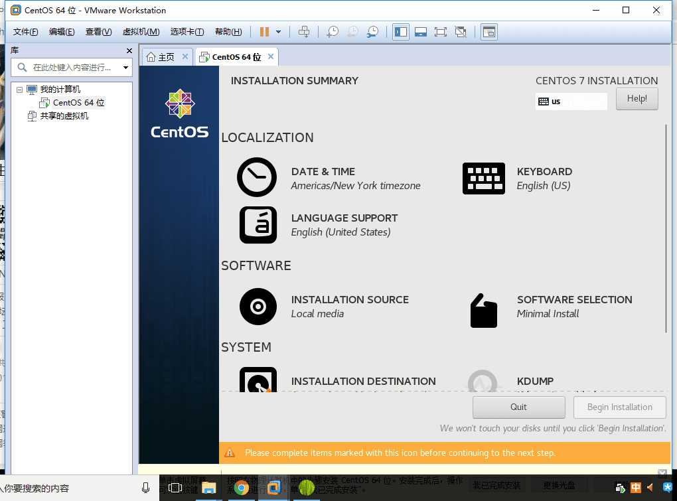
Task: Pause the virtual machine with toolbar button
Action: [x=264, y=32]
